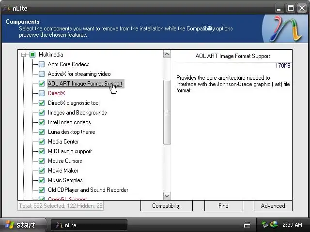Image resolution: width=310 pixels, height=232 pixels.
Task: Collapse the Multimedia tree node
Action: tap(24, 55)
